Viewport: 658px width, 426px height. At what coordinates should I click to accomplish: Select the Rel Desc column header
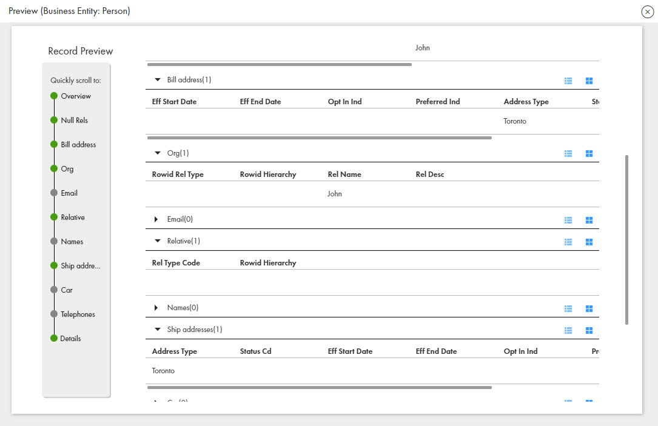coord(430,175)
